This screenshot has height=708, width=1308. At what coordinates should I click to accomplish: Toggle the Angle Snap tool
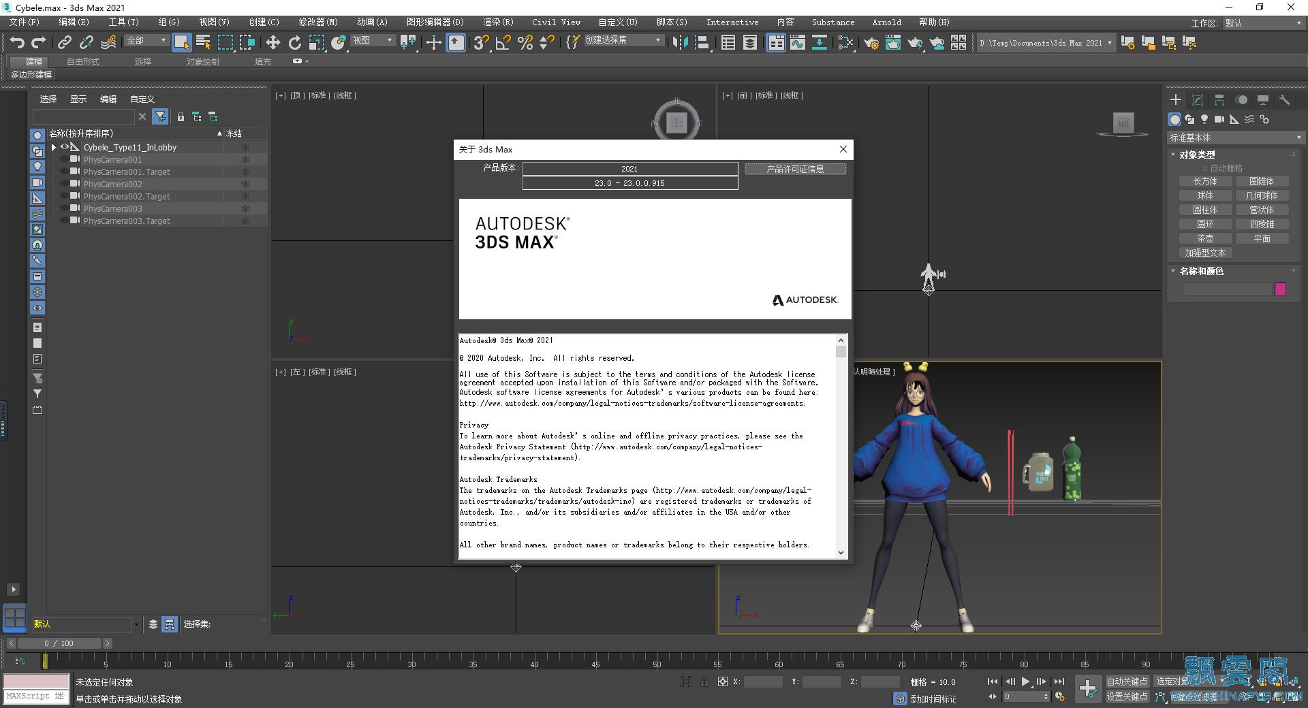click(x=503, y=42)
